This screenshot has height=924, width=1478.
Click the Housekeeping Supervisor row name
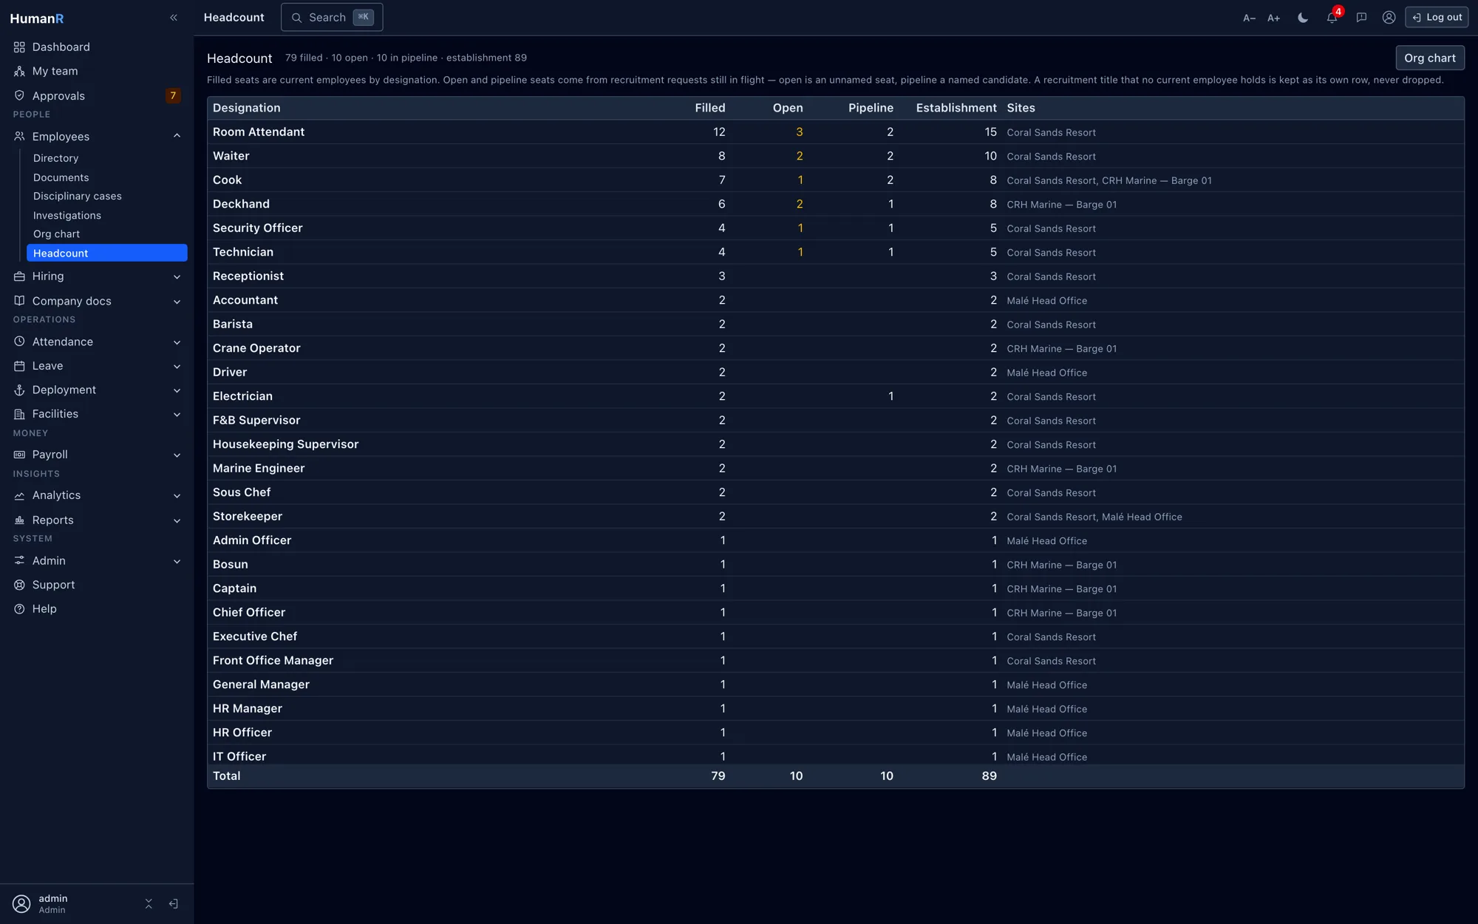[x=285, y=444]
